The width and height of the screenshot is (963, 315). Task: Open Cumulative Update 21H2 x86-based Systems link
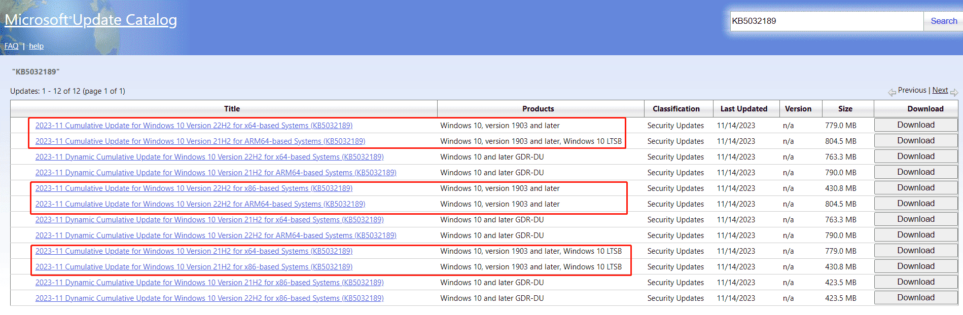194,267
